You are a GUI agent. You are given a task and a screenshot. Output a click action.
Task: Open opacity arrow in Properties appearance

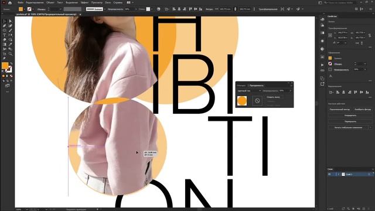click(x=365, y=69)
